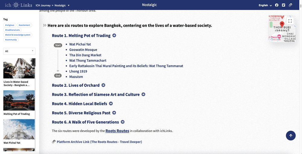Copy page link via chain icon

pyautogui.click(x=291, y=5)
